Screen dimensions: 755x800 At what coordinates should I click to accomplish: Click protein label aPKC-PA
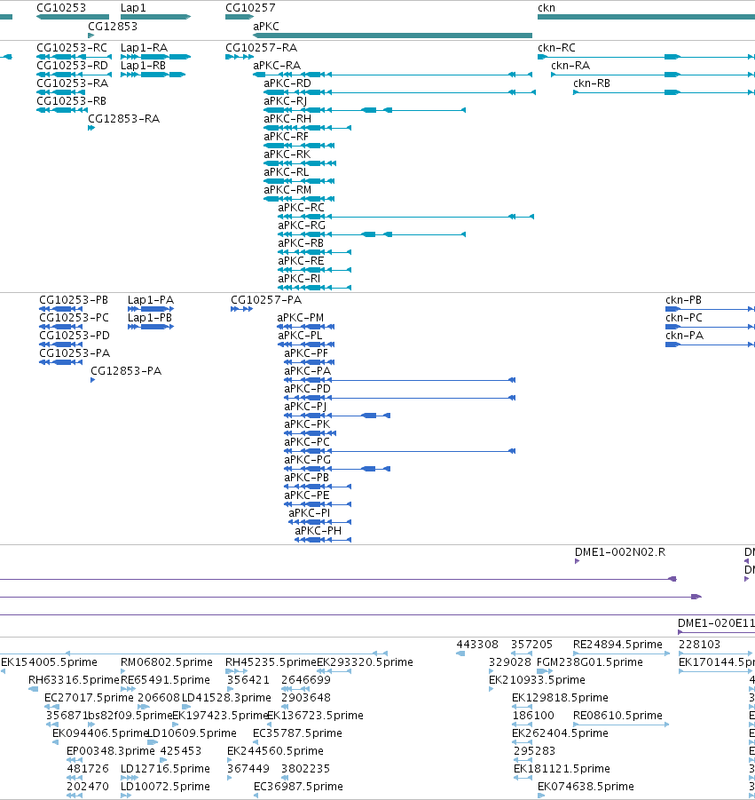[x=307, y=371]
